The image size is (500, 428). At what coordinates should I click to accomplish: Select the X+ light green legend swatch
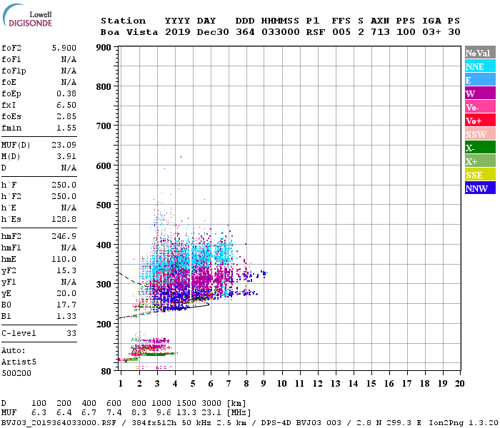480,160
